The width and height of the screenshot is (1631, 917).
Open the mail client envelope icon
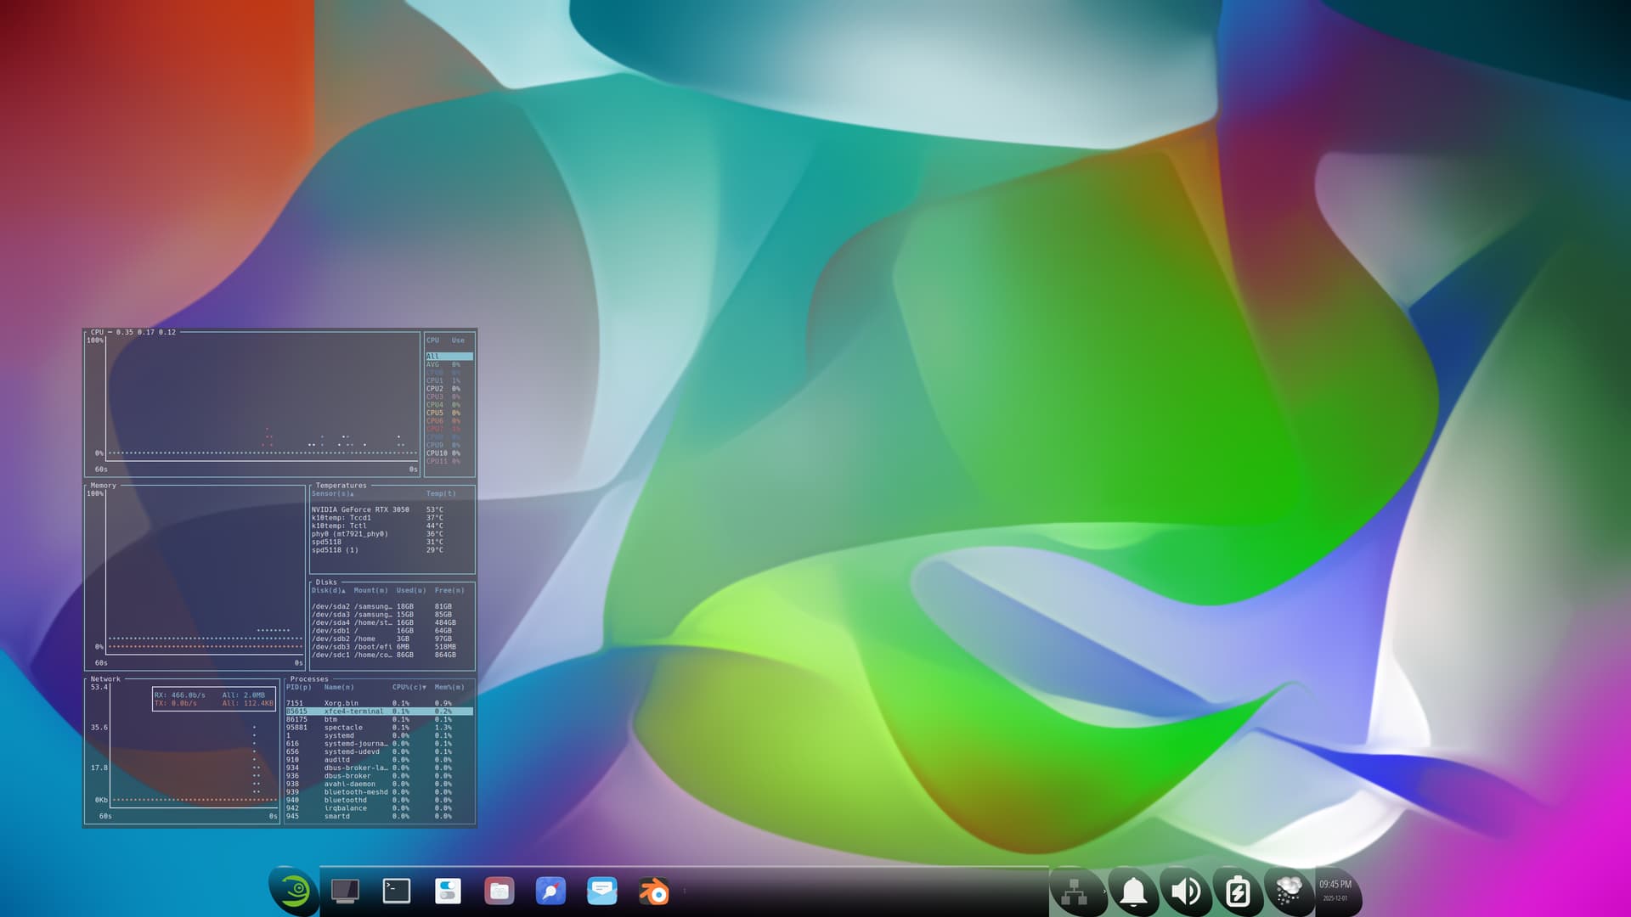[x=602, y=891]
